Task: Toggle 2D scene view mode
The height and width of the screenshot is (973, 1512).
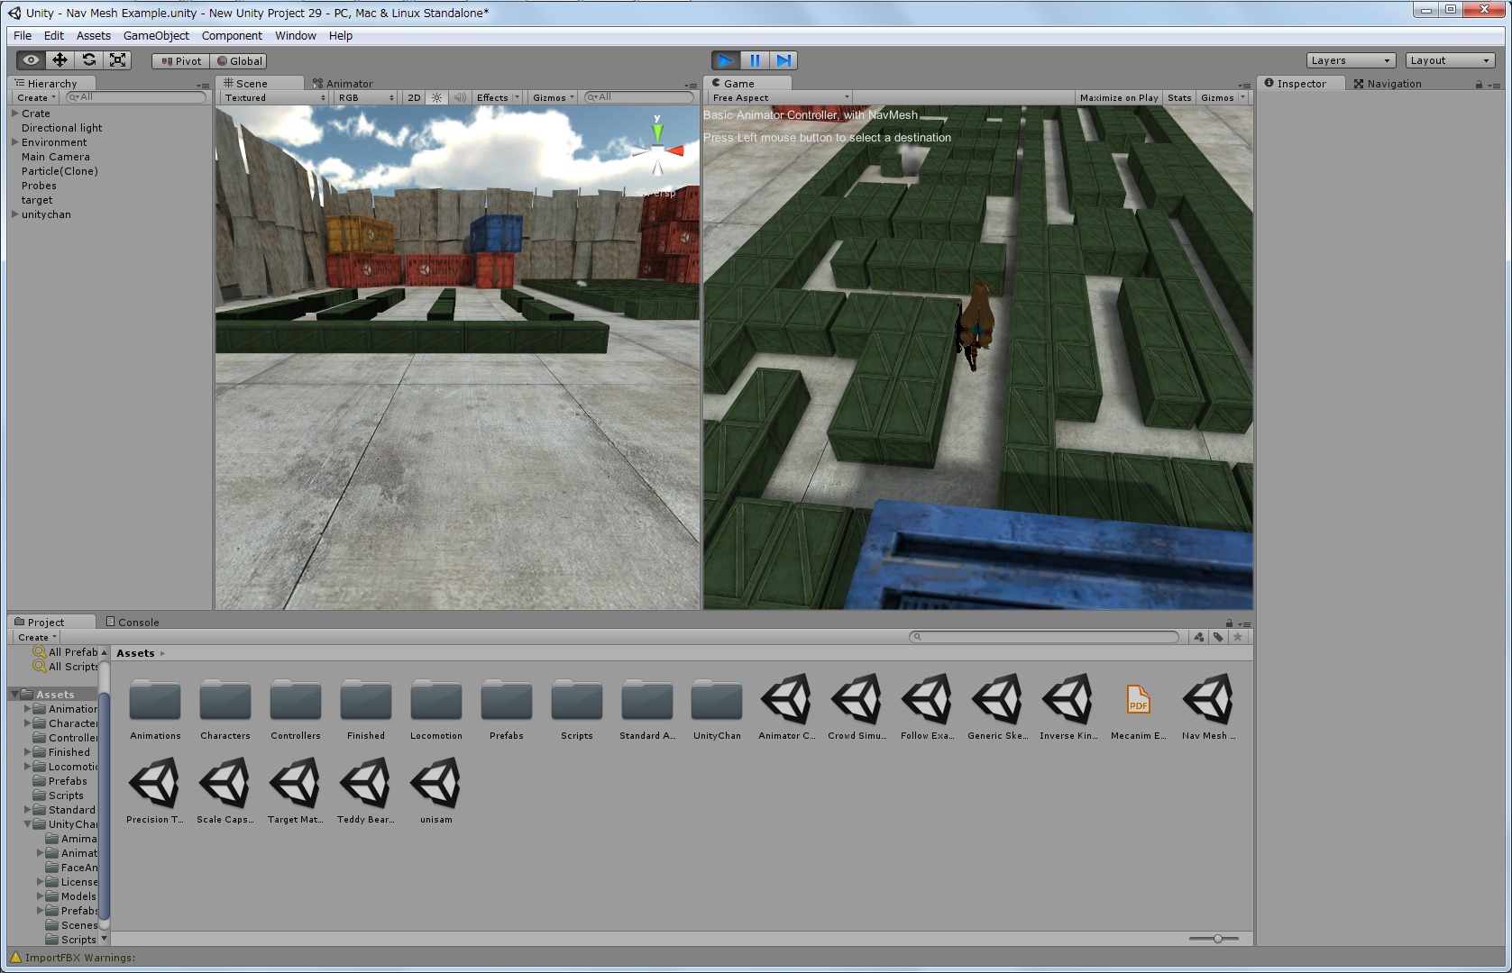Action: (414, 97)
